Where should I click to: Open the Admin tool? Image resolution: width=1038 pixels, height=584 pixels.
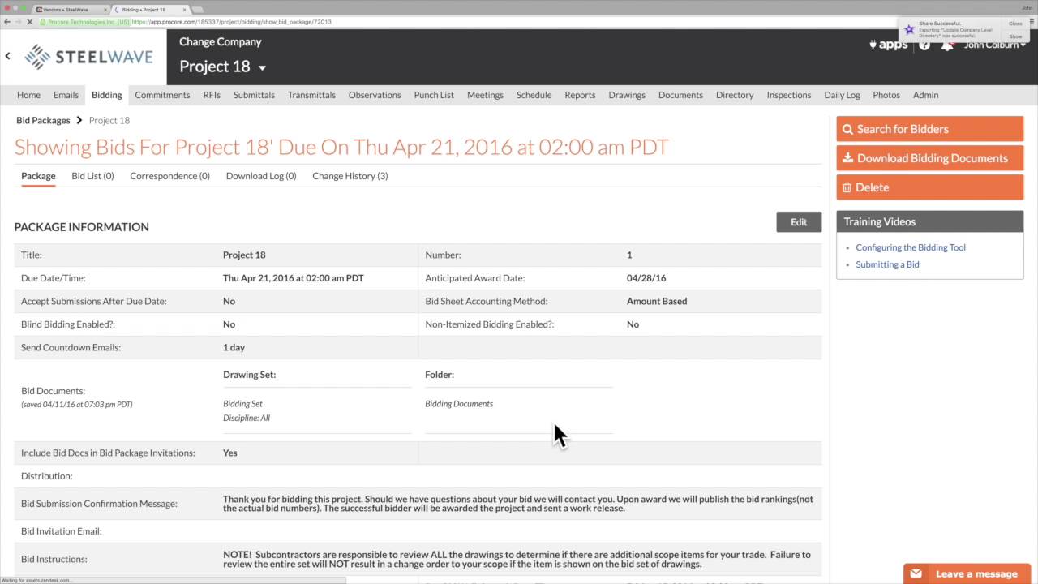925,95
